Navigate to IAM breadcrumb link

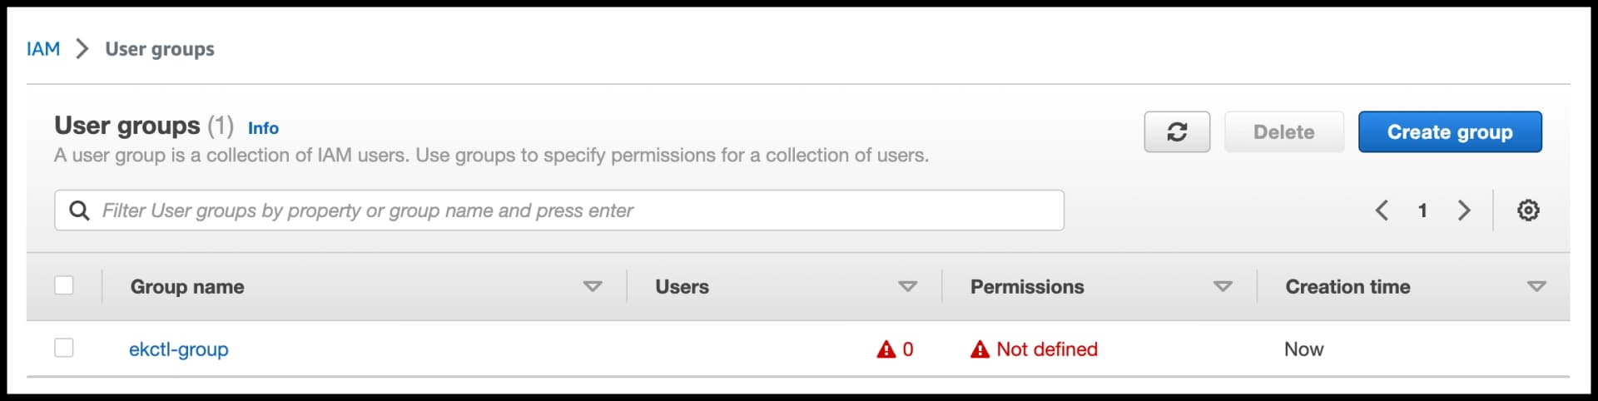(43, 49)
